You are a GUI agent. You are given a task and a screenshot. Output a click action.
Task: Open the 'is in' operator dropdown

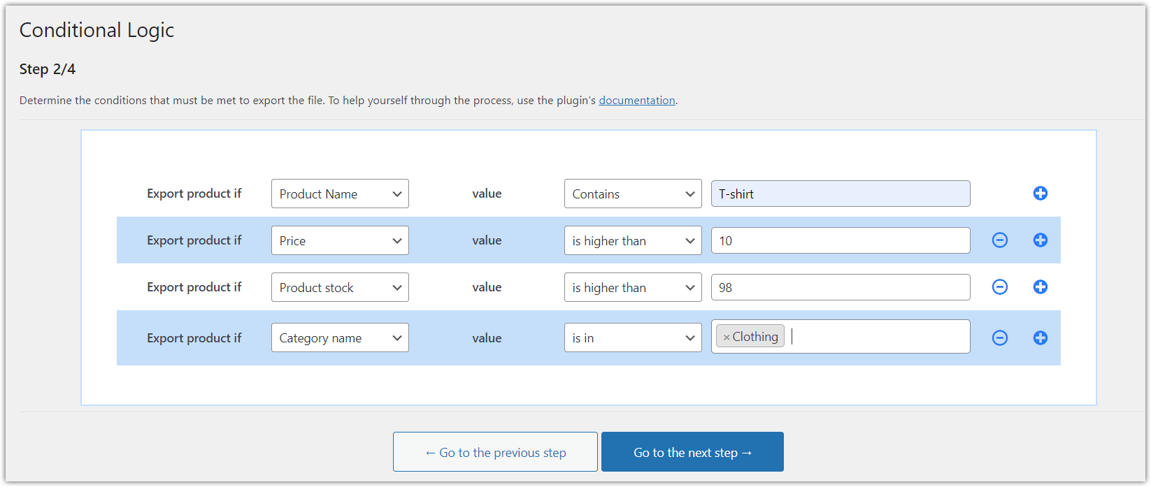[x=633, y=337]
